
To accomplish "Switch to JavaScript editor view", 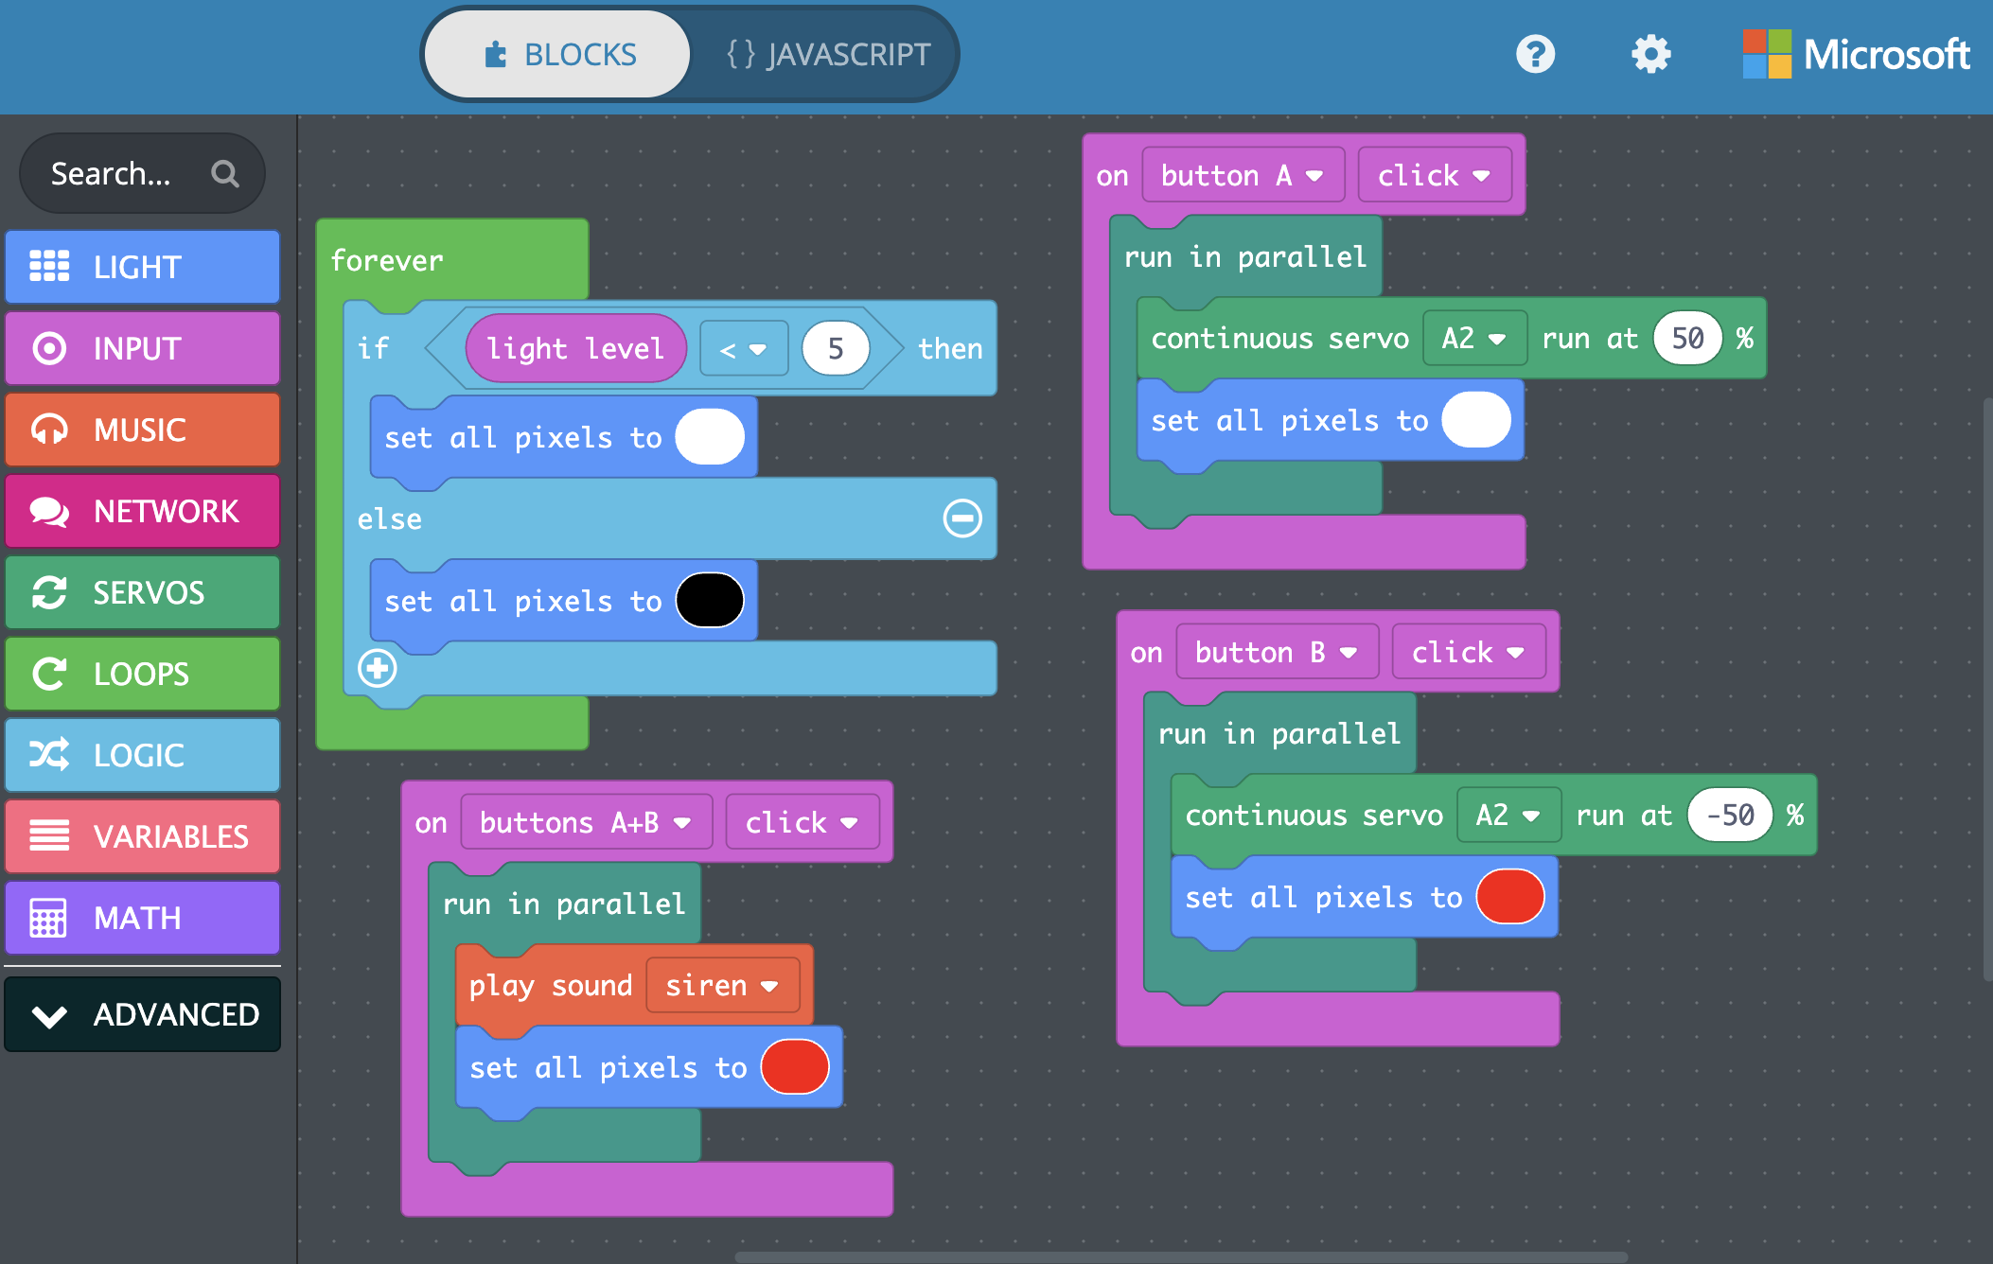I will click(827, 54).
